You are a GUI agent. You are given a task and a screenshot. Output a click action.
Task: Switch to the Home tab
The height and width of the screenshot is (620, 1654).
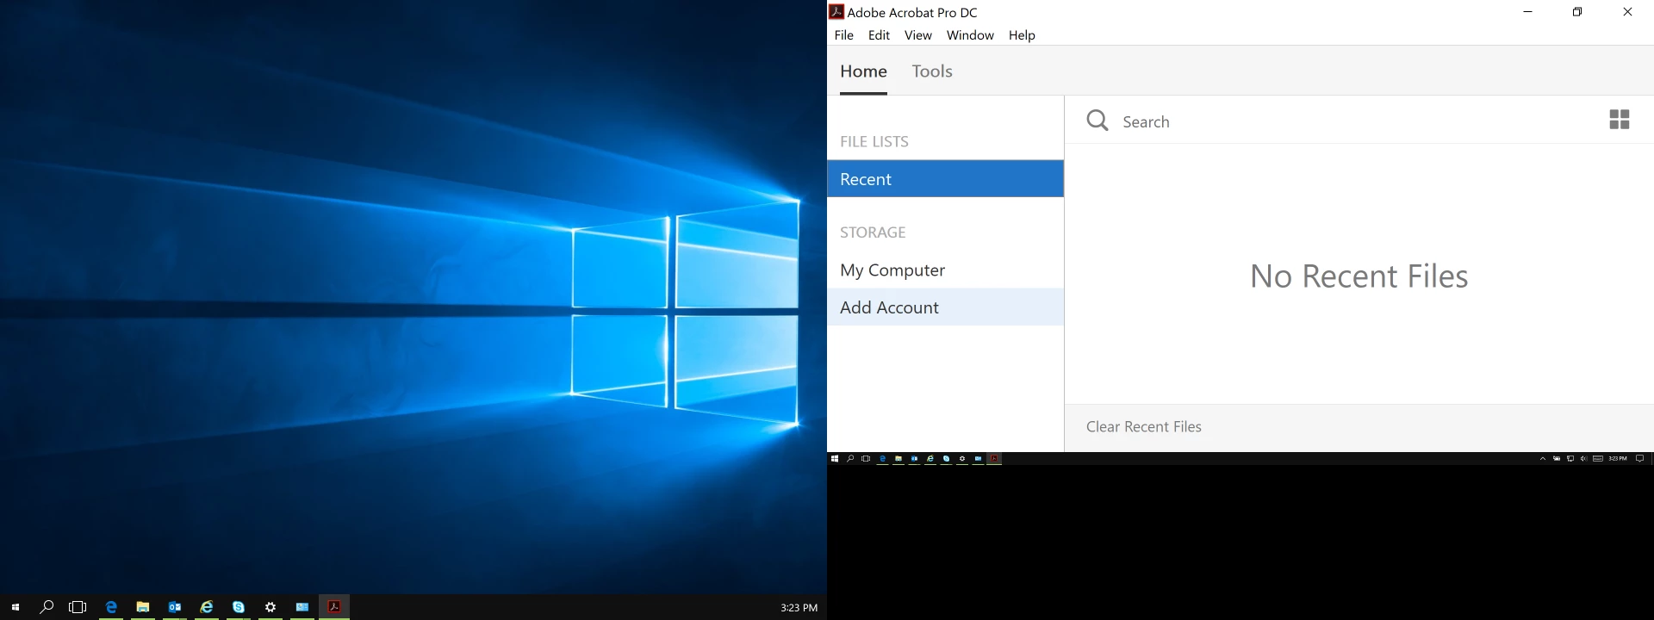point(863,71)
